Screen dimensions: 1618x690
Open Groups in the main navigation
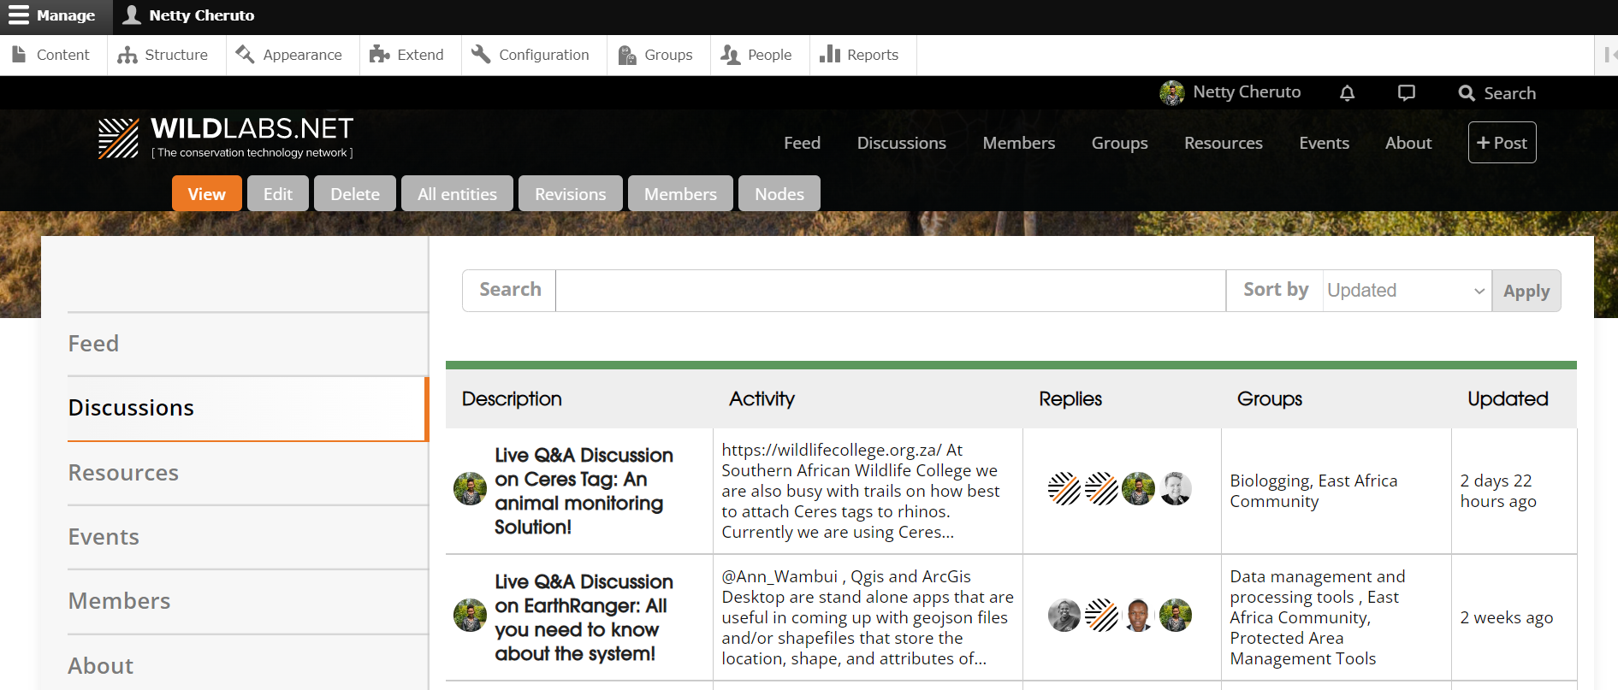click(1119, 143)
